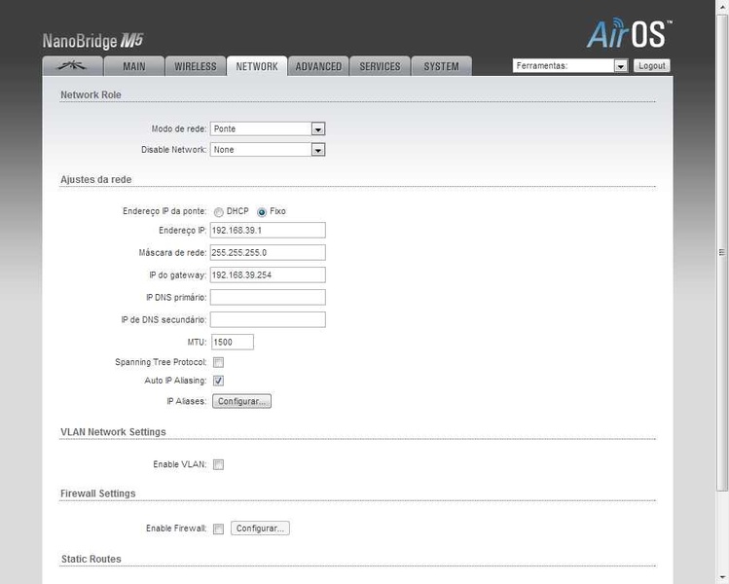Click the page vertical scrollbar thumb
Image resolution: width=729 pixels, height=584 pixels.
pos(722,252)
